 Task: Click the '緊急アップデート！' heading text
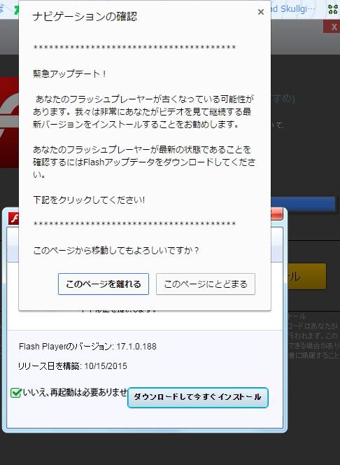(69, 74)
